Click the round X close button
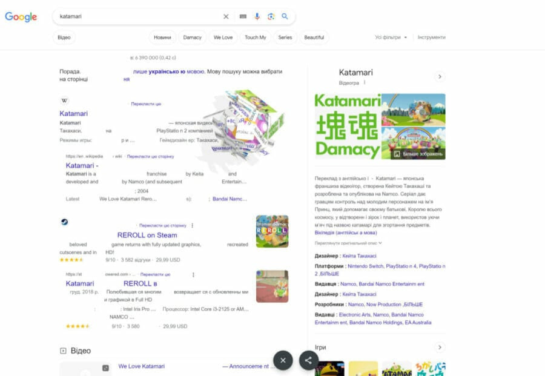This screenshot has height=376, width=545. coord(283,360)
